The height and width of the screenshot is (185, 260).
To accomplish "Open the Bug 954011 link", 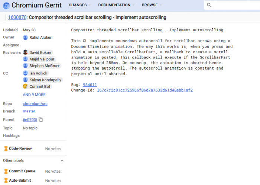I will point(90,85).
